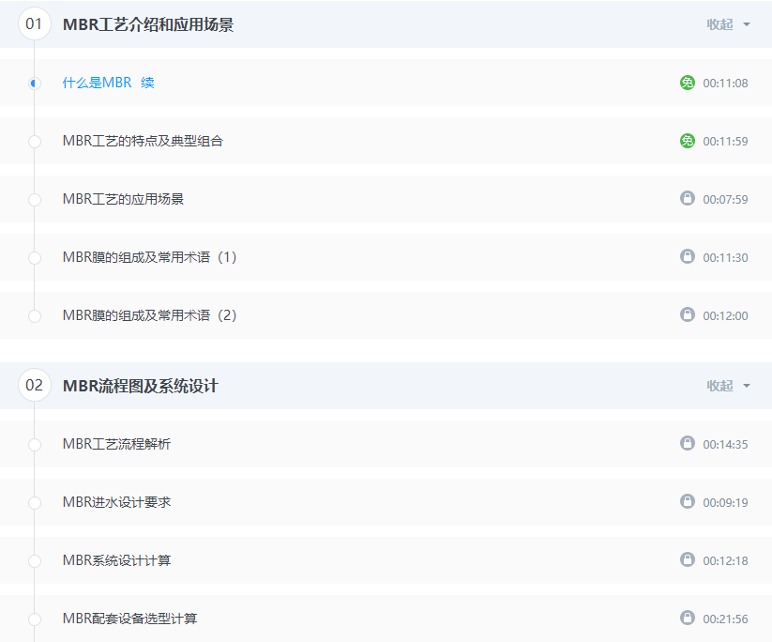Collapse chapter 02 using the 收起 label
Image resolution: width=772 pixels, height=642 pixels.
click(719, 386)
